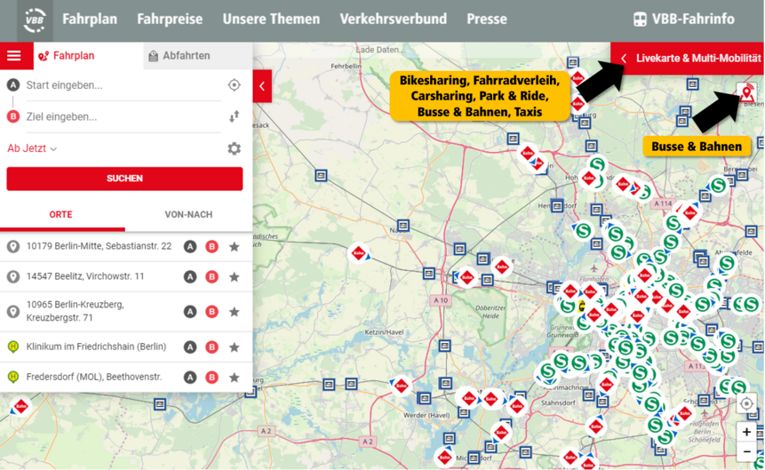765x470 pixels.
Task: Switch to the Abfahrten tab
Action: click(x=198, y=56)
